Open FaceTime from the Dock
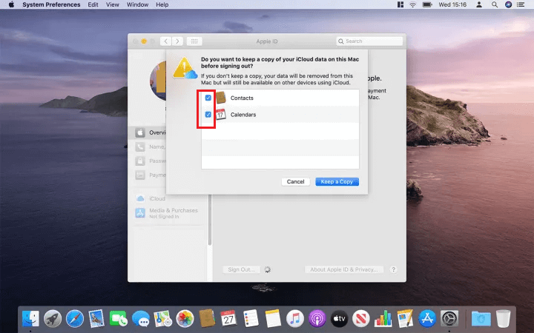 pyautogui.click(x=119, y=319)
